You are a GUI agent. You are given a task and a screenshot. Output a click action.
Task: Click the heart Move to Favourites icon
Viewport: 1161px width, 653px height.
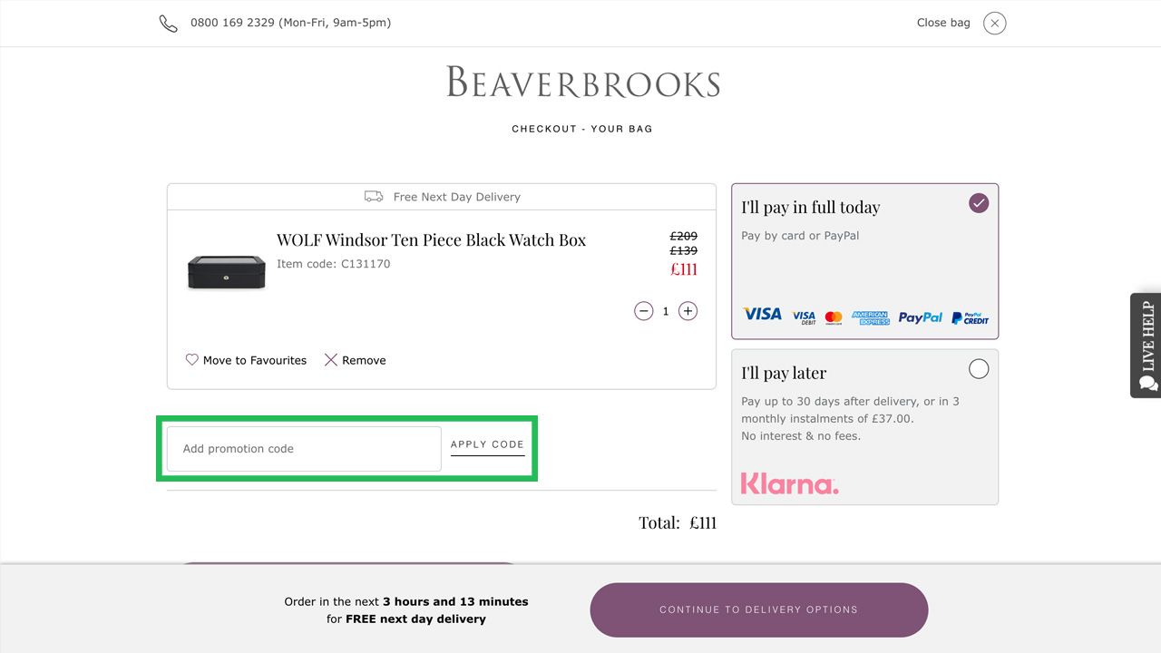tap(192, 360)
